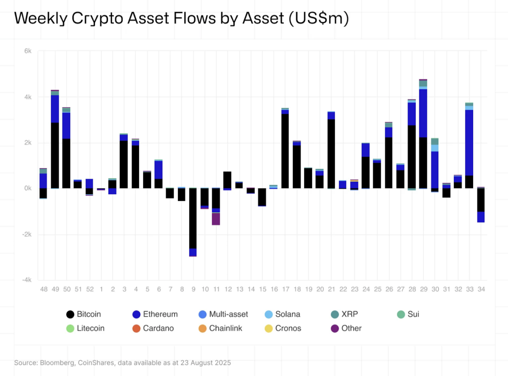Screen dimensions: 508x376
Task: Click the yellow Cronos legend dot
Action: [268, 328]
